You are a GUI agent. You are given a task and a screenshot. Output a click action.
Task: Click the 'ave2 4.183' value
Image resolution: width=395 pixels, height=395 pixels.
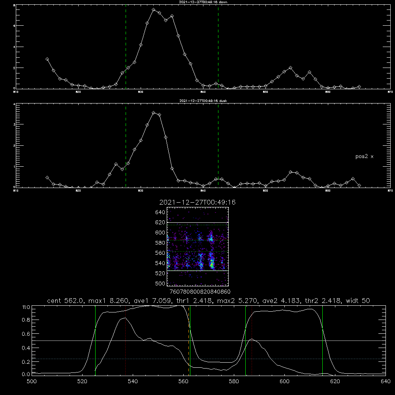pos(281,301)
